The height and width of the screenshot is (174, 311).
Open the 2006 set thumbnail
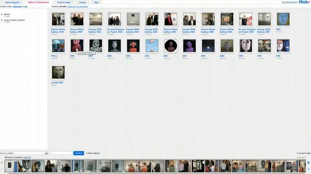click(115, 46)
